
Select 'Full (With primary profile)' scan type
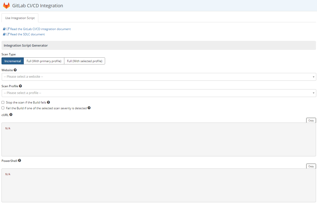(x=44, y=61)
